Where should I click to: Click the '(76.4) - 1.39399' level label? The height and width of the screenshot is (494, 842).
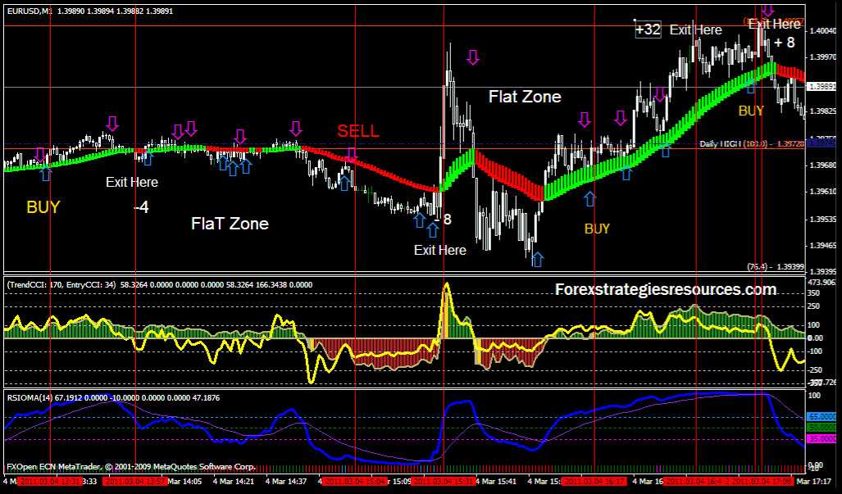pos(776,266)
